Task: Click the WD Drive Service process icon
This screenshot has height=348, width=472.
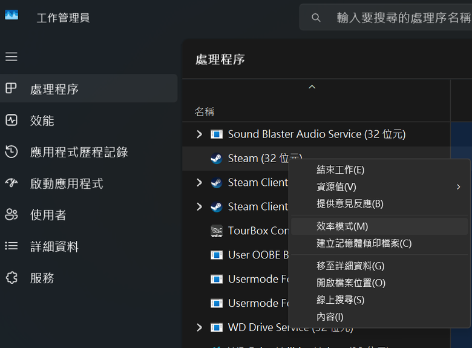Action: (217, 327)
